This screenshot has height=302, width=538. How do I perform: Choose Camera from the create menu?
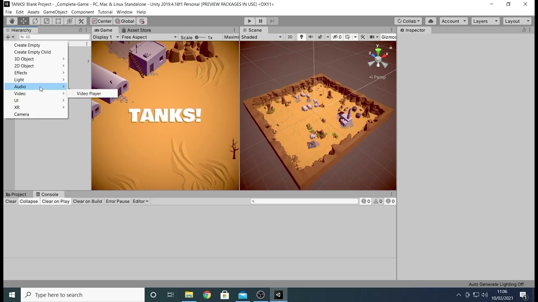36,114
